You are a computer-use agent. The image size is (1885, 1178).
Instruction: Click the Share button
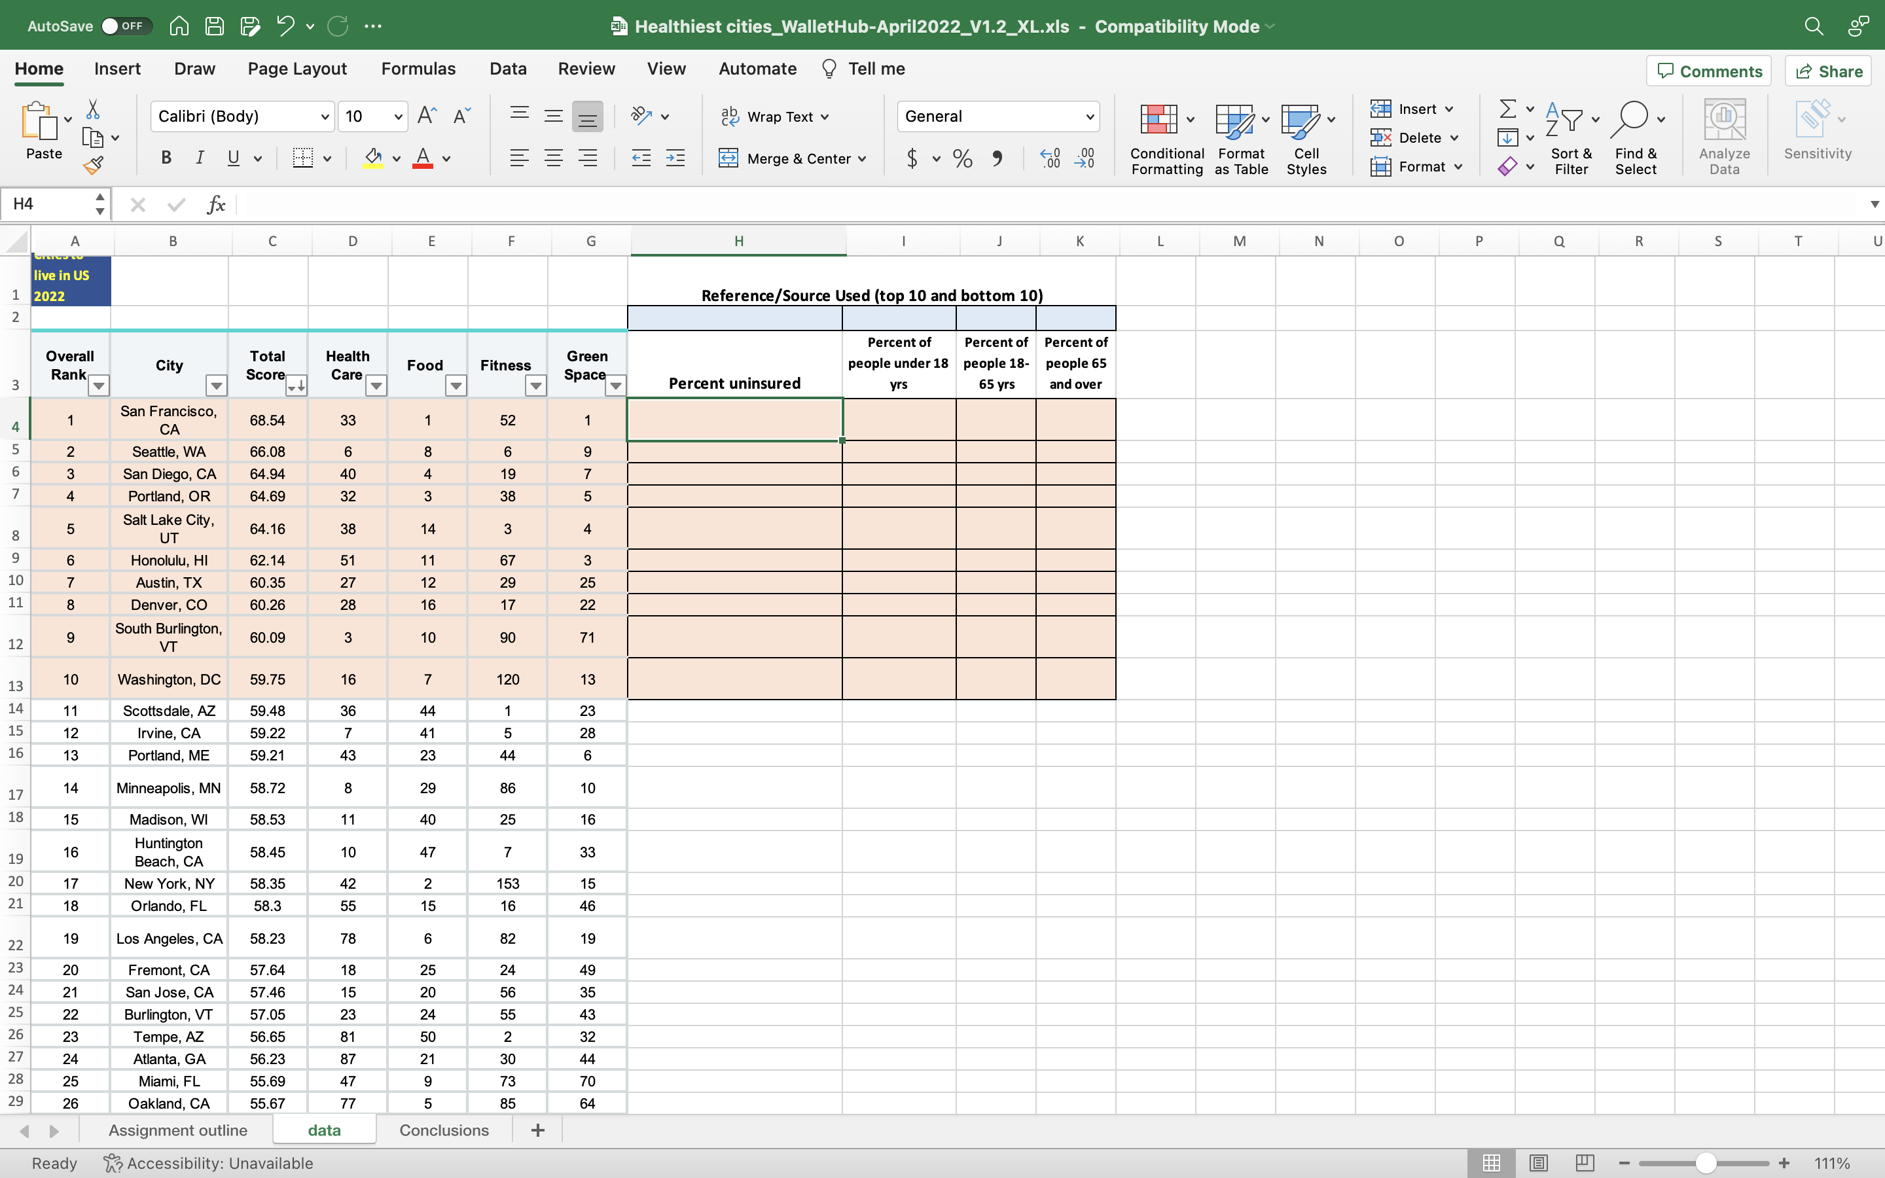click(x=1828, y=71)
